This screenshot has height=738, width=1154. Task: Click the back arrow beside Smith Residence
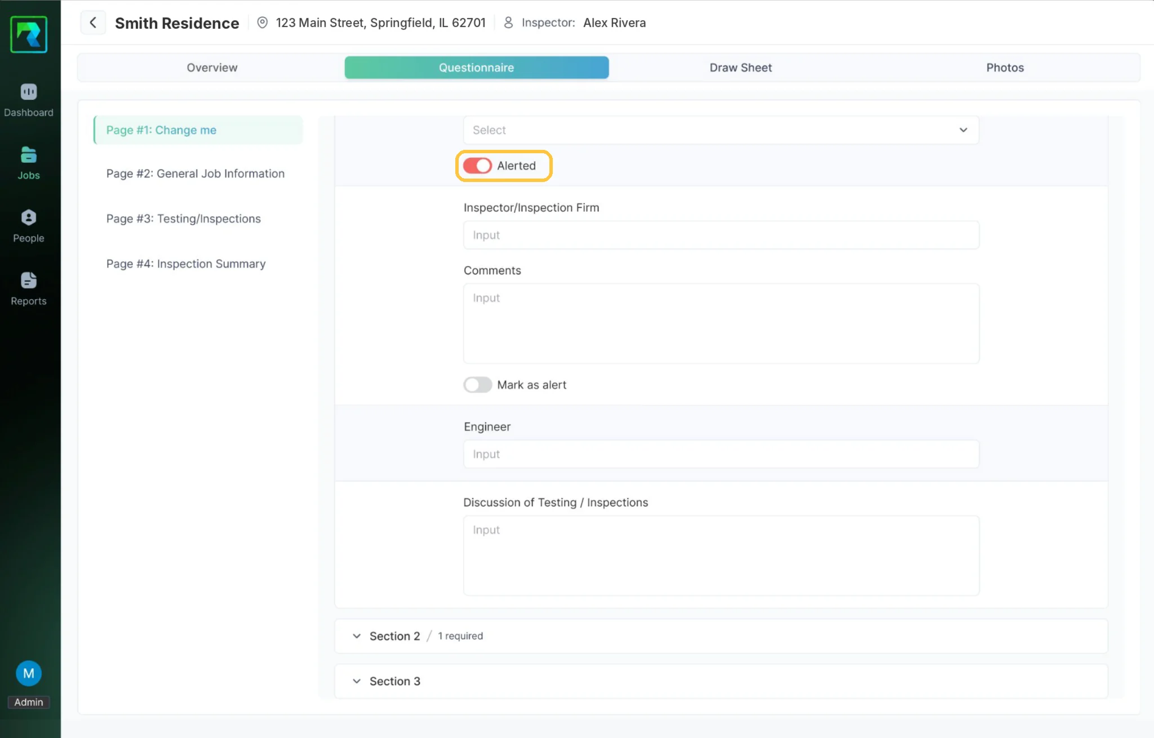pyautogui.click(x=93, y=23)
